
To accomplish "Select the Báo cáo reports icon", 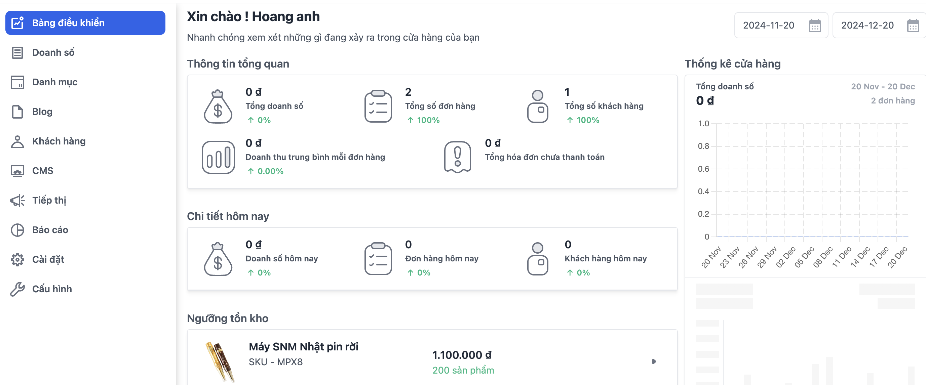I will [17, 230].
